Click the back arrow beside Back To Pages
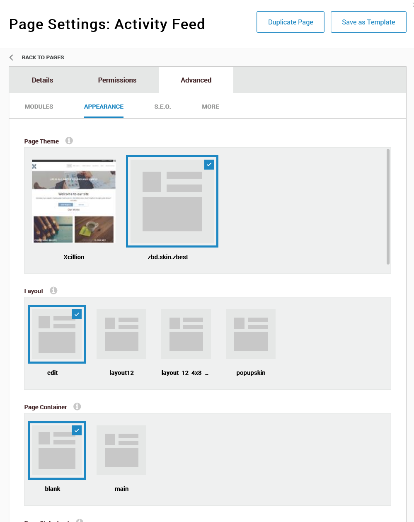The width and height of the screenshot is (414, 522). pos(12,57)
